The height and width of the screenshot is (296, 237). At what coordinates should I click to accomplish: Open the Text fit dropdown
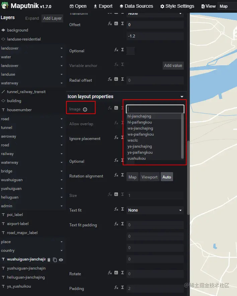(155, 210)
